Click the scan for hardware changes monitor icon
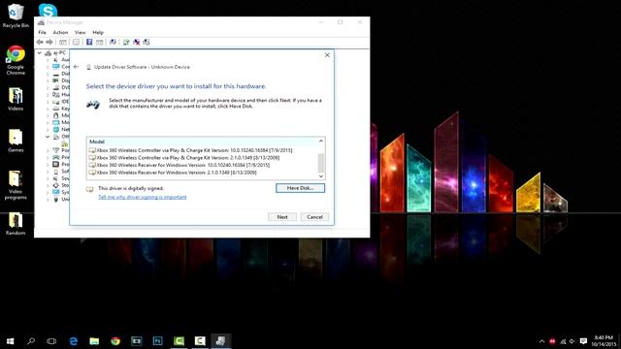 [113, 42]
